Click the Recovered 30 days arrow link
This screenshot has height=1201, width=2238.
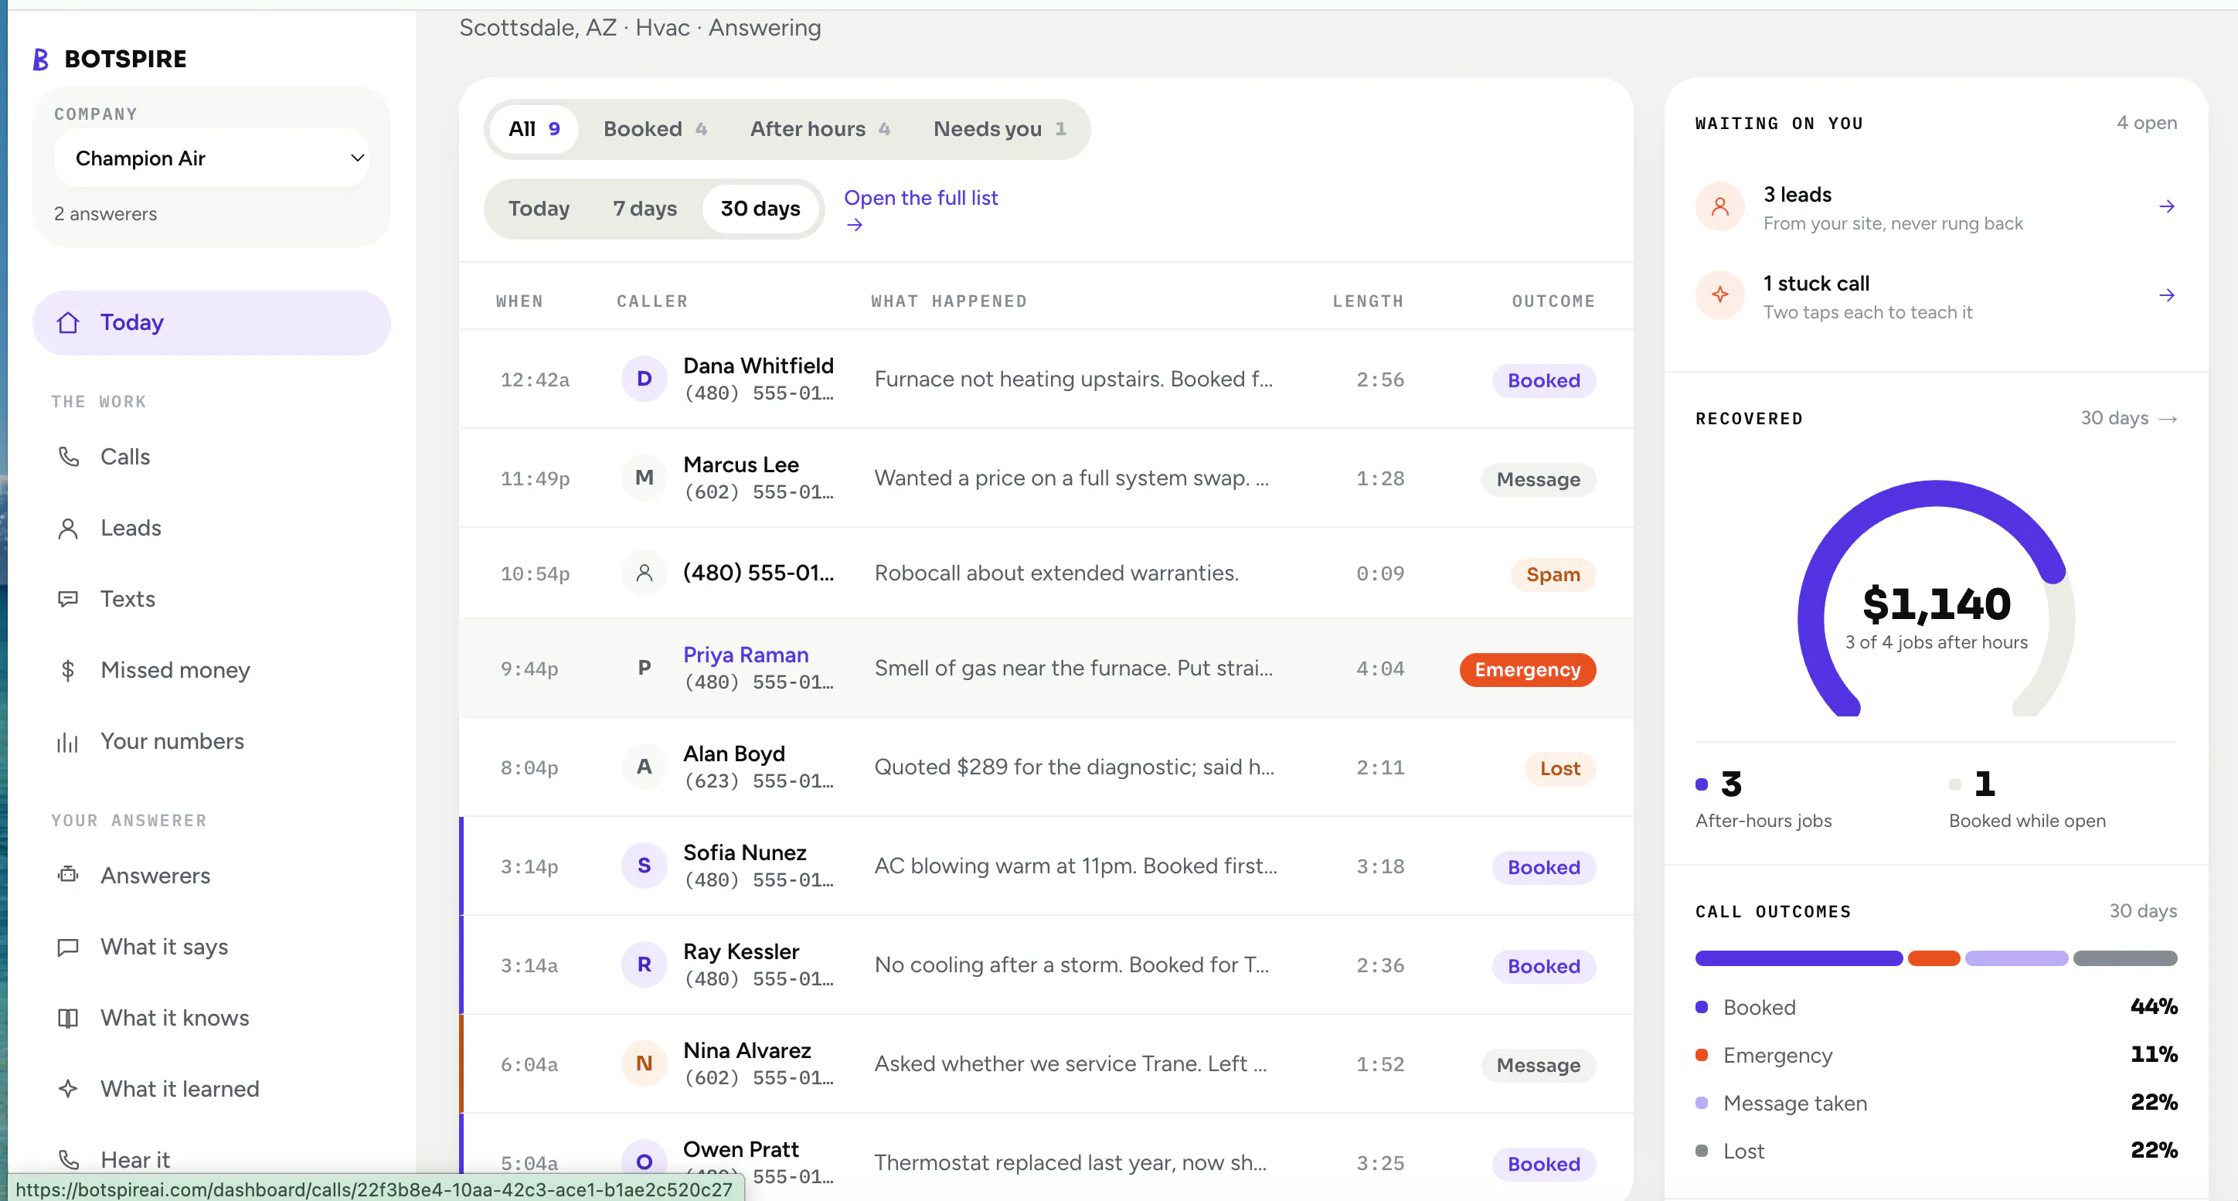(2128, 418)
